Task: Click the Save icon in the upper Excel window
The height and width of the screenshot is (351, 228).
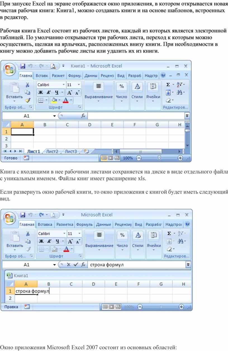Action: (23, 66)
